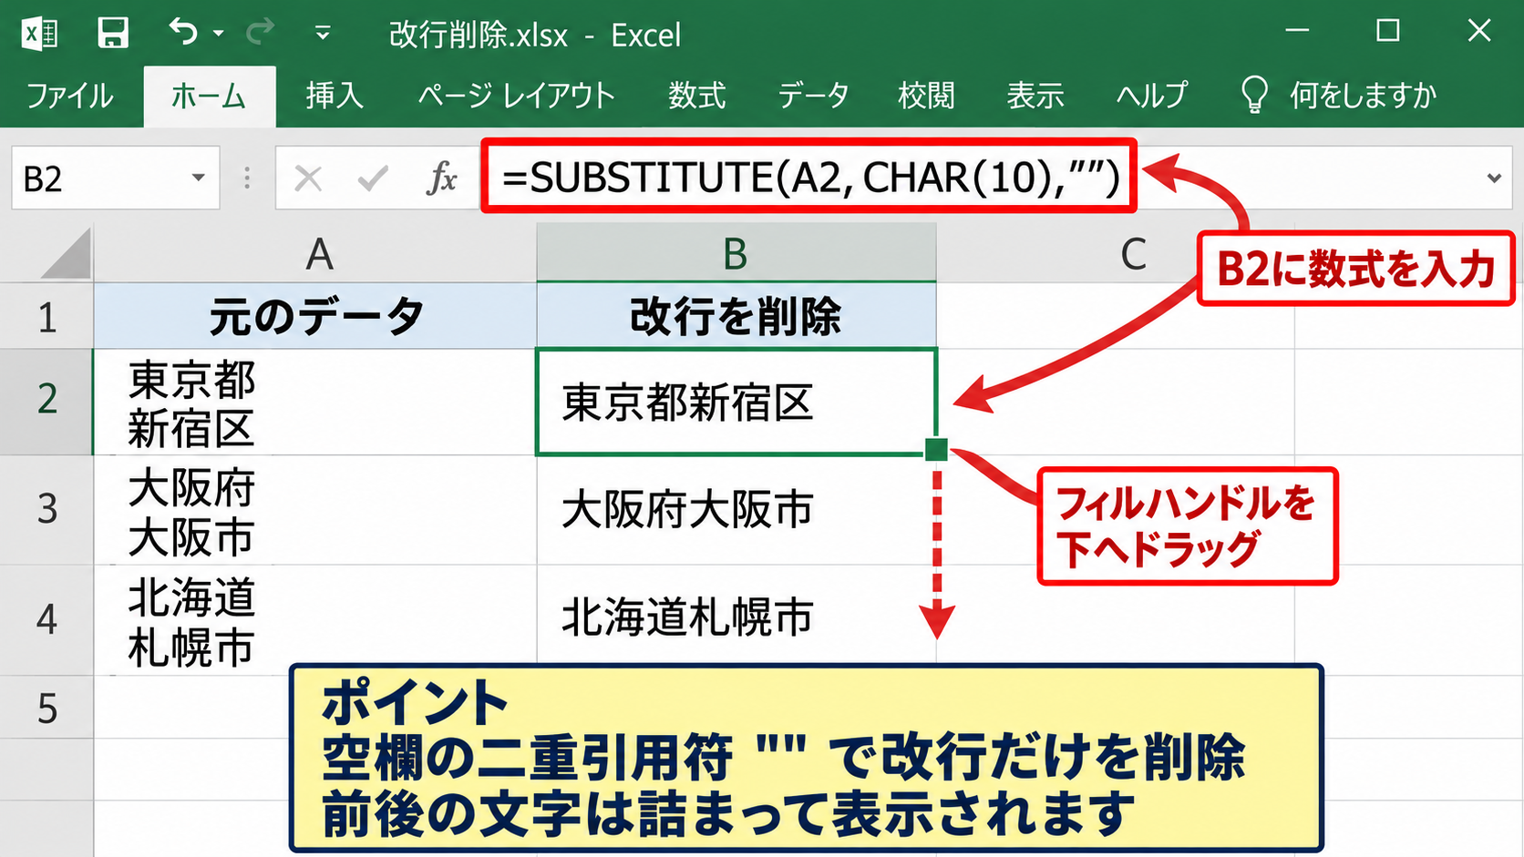The height and width of the screenshot is (857, 1524).
Task: Select cell A3 with 大阪府 大阪市
Action: tap(315, 510)
